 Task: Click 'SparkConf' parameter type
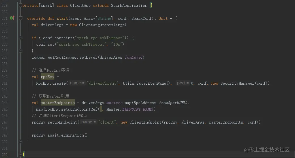[141, 18]
